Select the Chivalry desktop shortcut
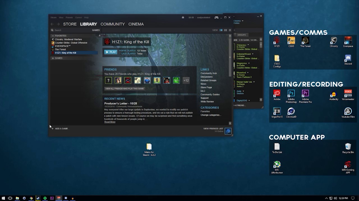Viewport: 359px width, 201px height. [x=334, y=42]
